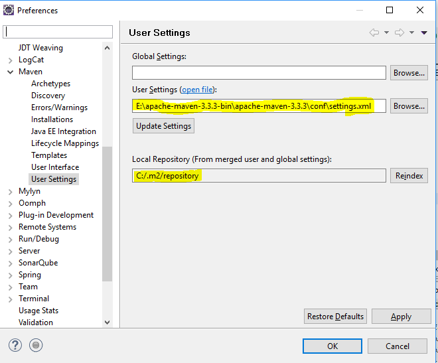Open the forward history dropdown arrow
This screenshot has height=363, width=438.
click(411, 33)
